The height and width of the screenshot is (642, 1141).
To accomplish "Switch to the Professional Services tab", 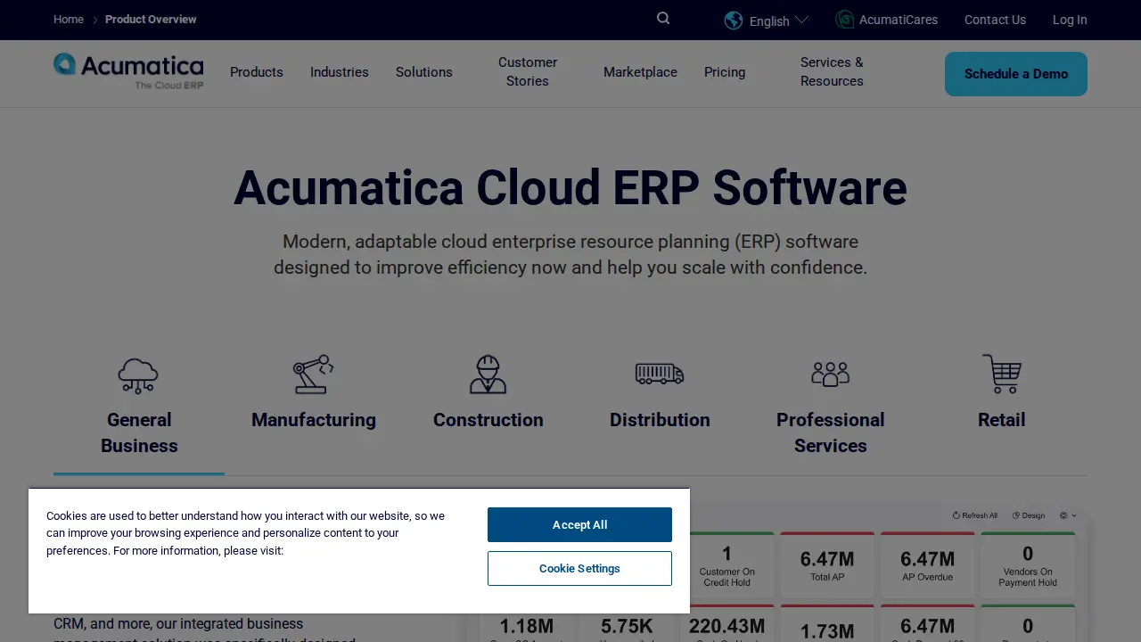I will pyautogui.click(x=831, y=432).
